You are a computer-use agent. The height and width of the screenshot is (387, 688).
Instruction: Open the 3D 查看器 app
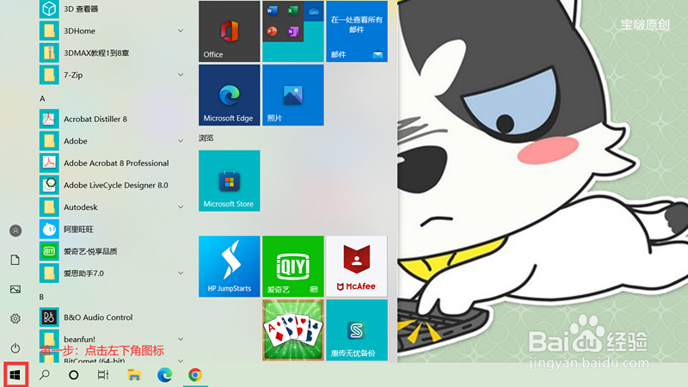pos(112,9)
